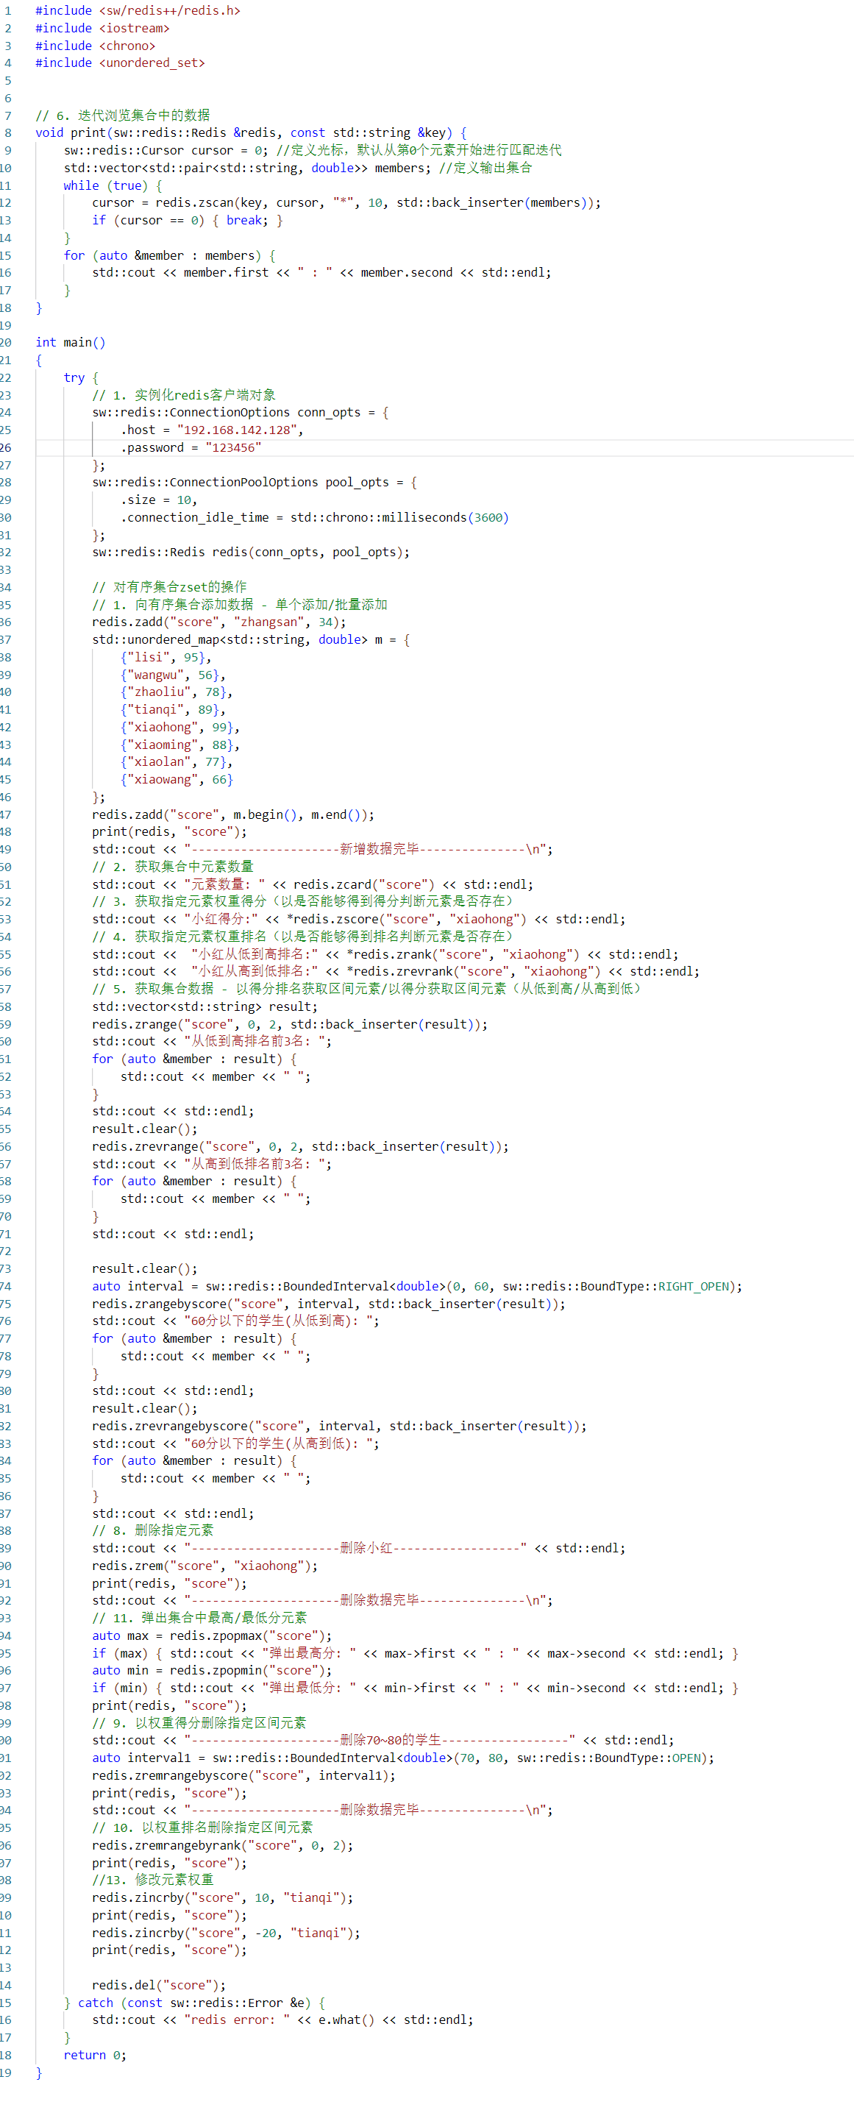The height and width of the screenshot is (2124, 854).
Task: Click the '#include <unordered_set>' line
Action: point(121,63)
